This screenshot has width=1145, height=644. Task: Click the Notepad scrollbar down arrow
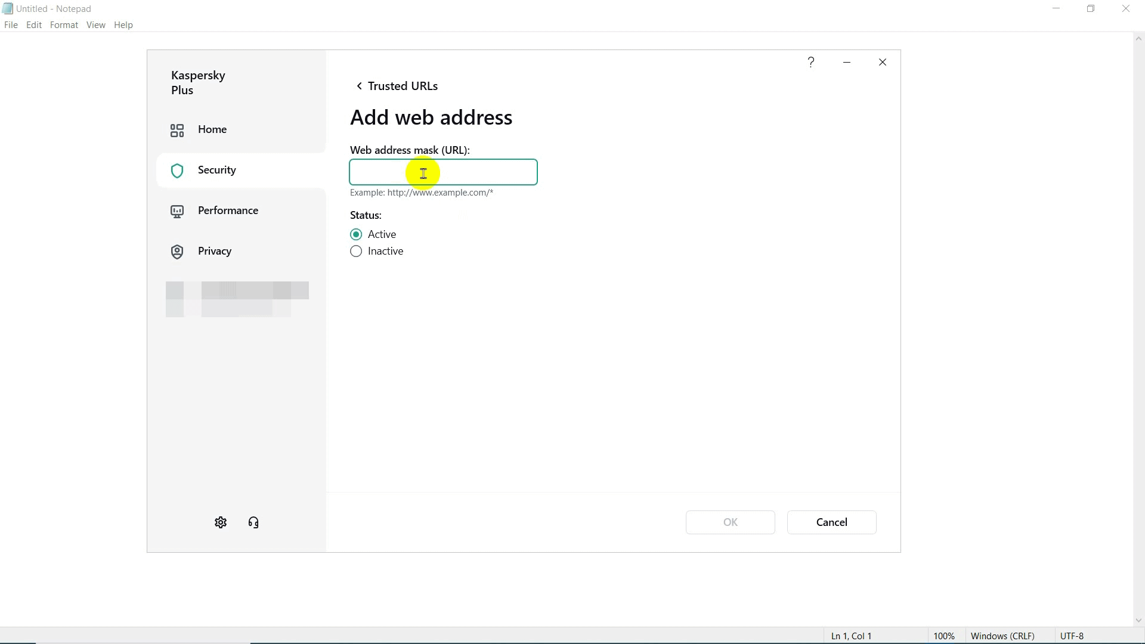click(1138, 620)
